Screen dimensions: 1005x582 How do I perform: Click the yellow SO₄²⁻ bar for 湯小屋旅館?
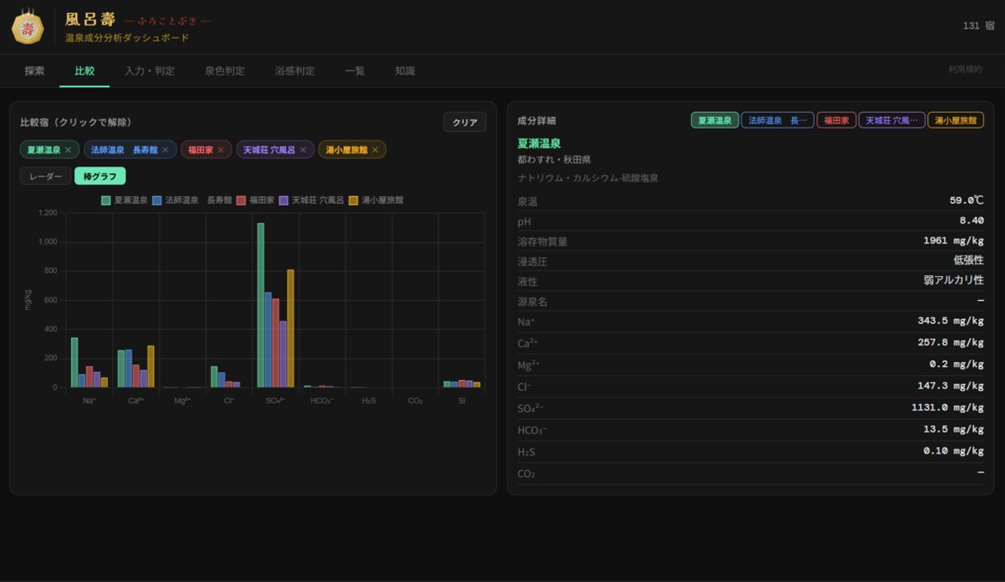click(x=290, y=328)
